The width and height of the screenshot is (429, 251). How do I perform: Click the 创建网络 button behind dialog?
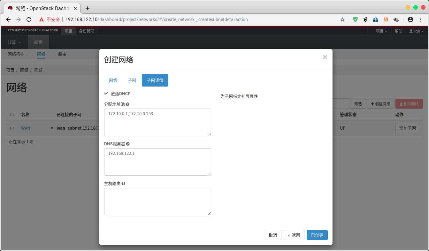380,104
